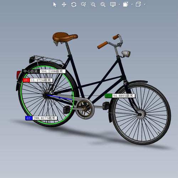Activate the pan move tool
Screen dimensions: 178x178
(x=64, y=5)
